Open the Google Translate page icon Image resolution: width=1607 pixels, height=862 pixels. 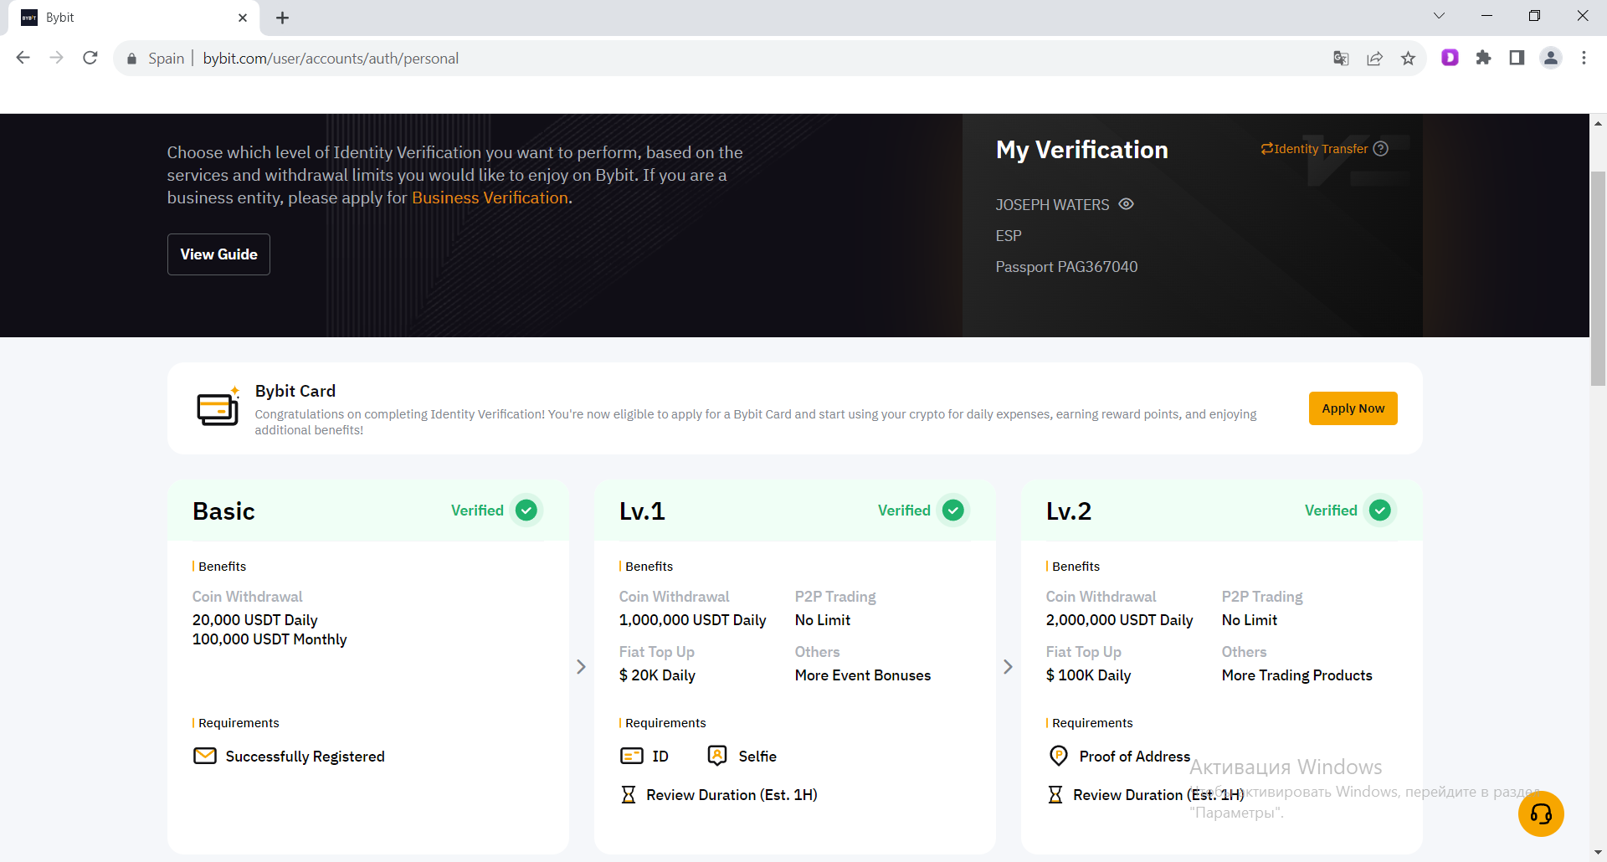1341,59
